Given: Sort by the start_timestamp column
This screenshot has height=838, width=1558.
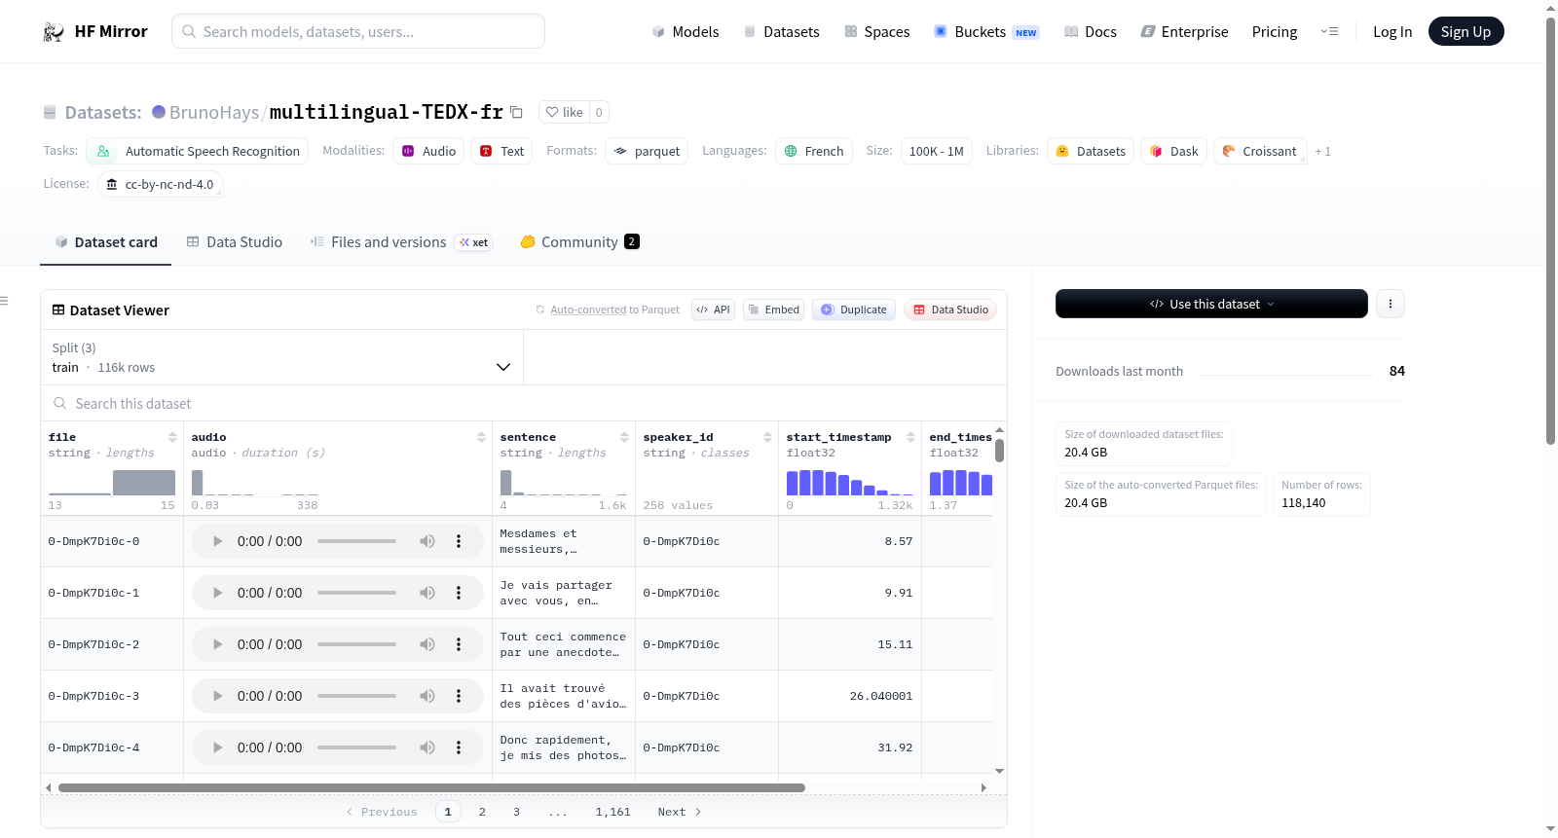Looking at the screenshot, I should pos(910,437).
